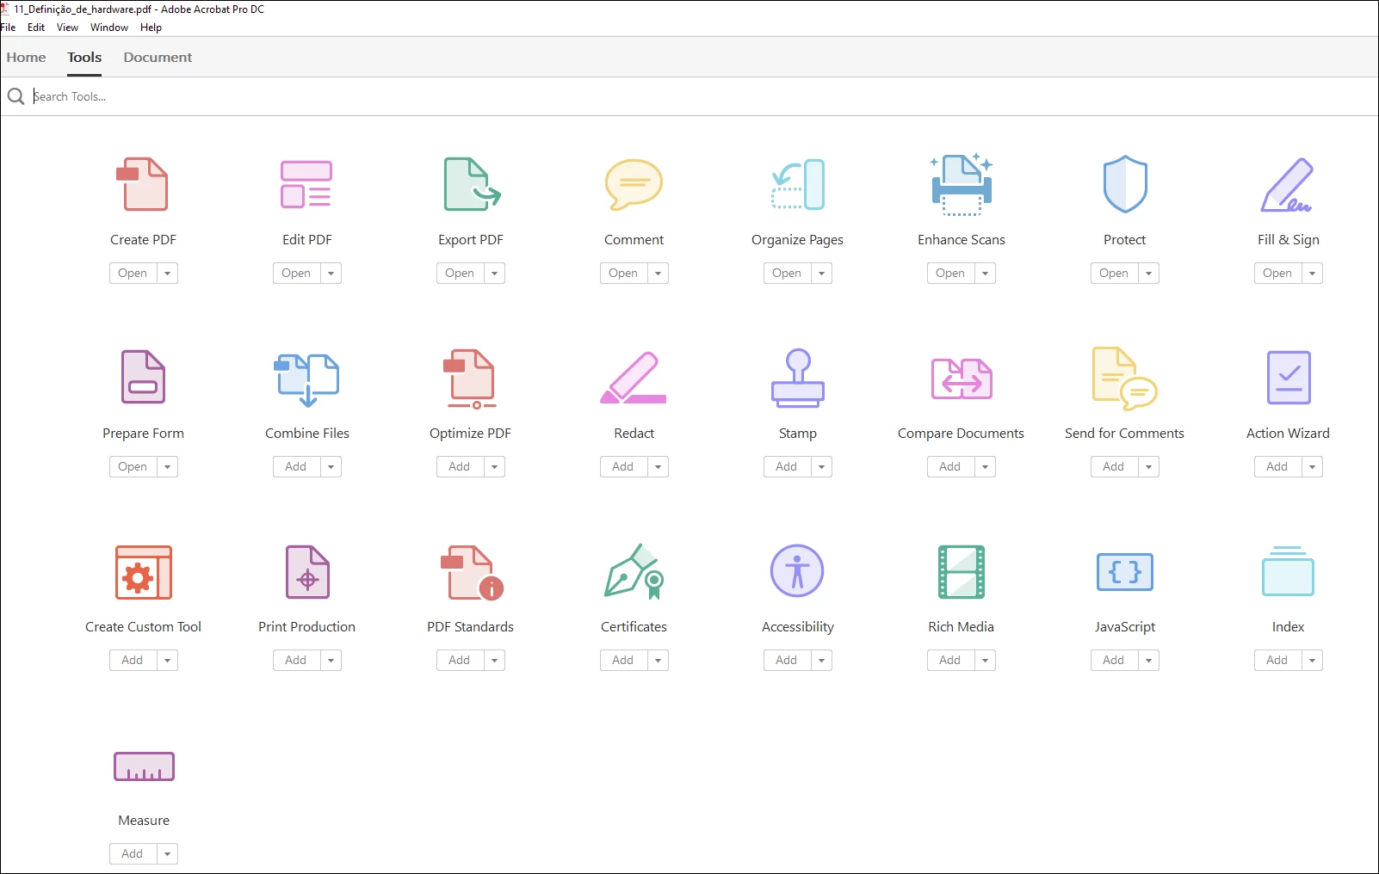The height and width of the screenshot is (874, 1379).
Task: Switch to the Home tab
Action: coord(27,58)
